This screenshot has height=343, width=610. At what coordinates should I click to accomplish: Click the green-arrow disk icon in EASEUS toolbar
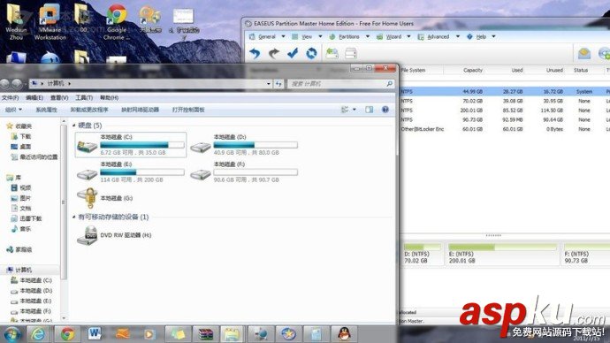coord(332,53)
